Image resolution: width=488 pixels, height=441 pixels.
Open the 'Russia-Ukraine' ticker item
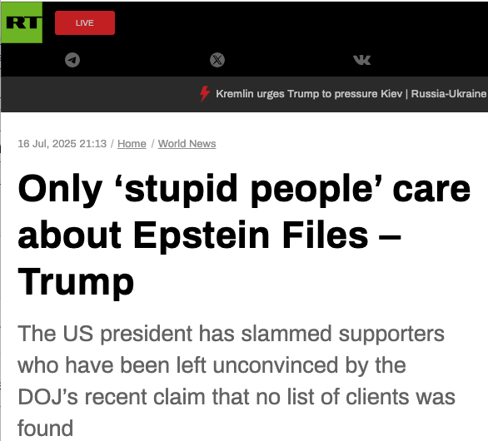tap(449, 94)
